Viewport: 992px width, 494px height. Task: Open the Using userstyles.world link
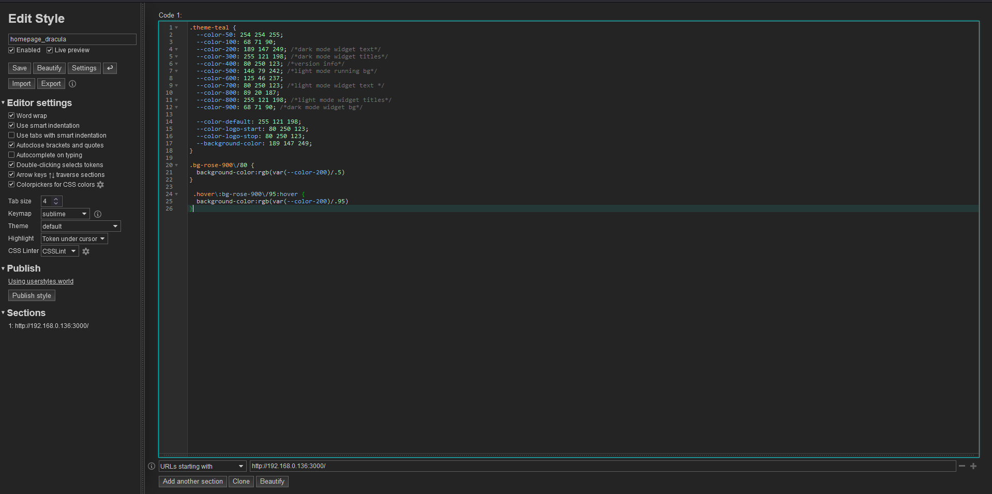point(40,281)
